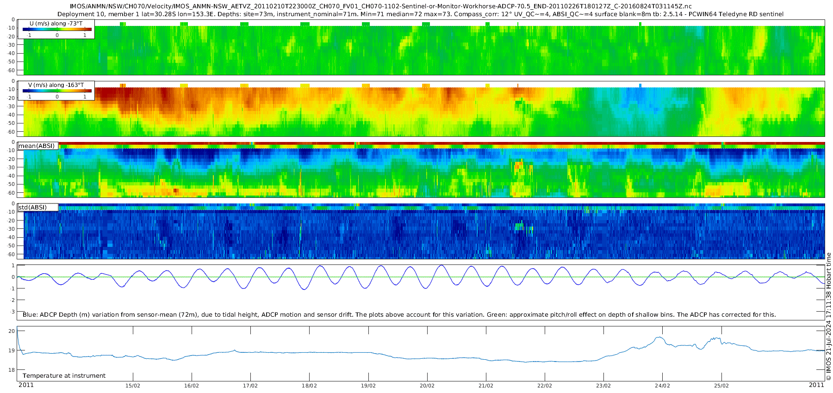Click the 25/02 date tick label
The height and width of the screenshot is (393, 833).
coord(721,386)
